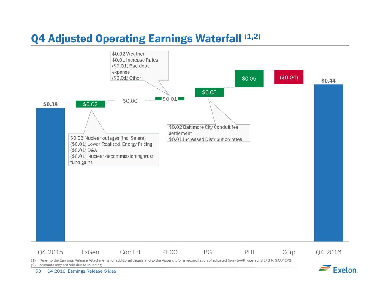Screen dimensions: 380x294
Task: Click the PECO $0.01 data label
Action: click(170, 99)
